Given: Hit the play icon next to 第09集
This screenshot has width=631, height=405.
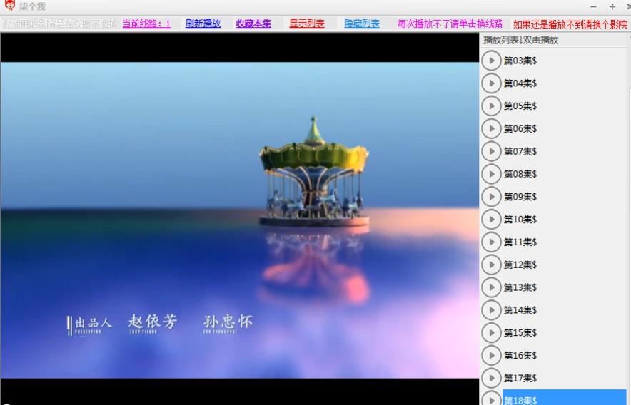Looking at the screenshot, I should click(491, 197).
